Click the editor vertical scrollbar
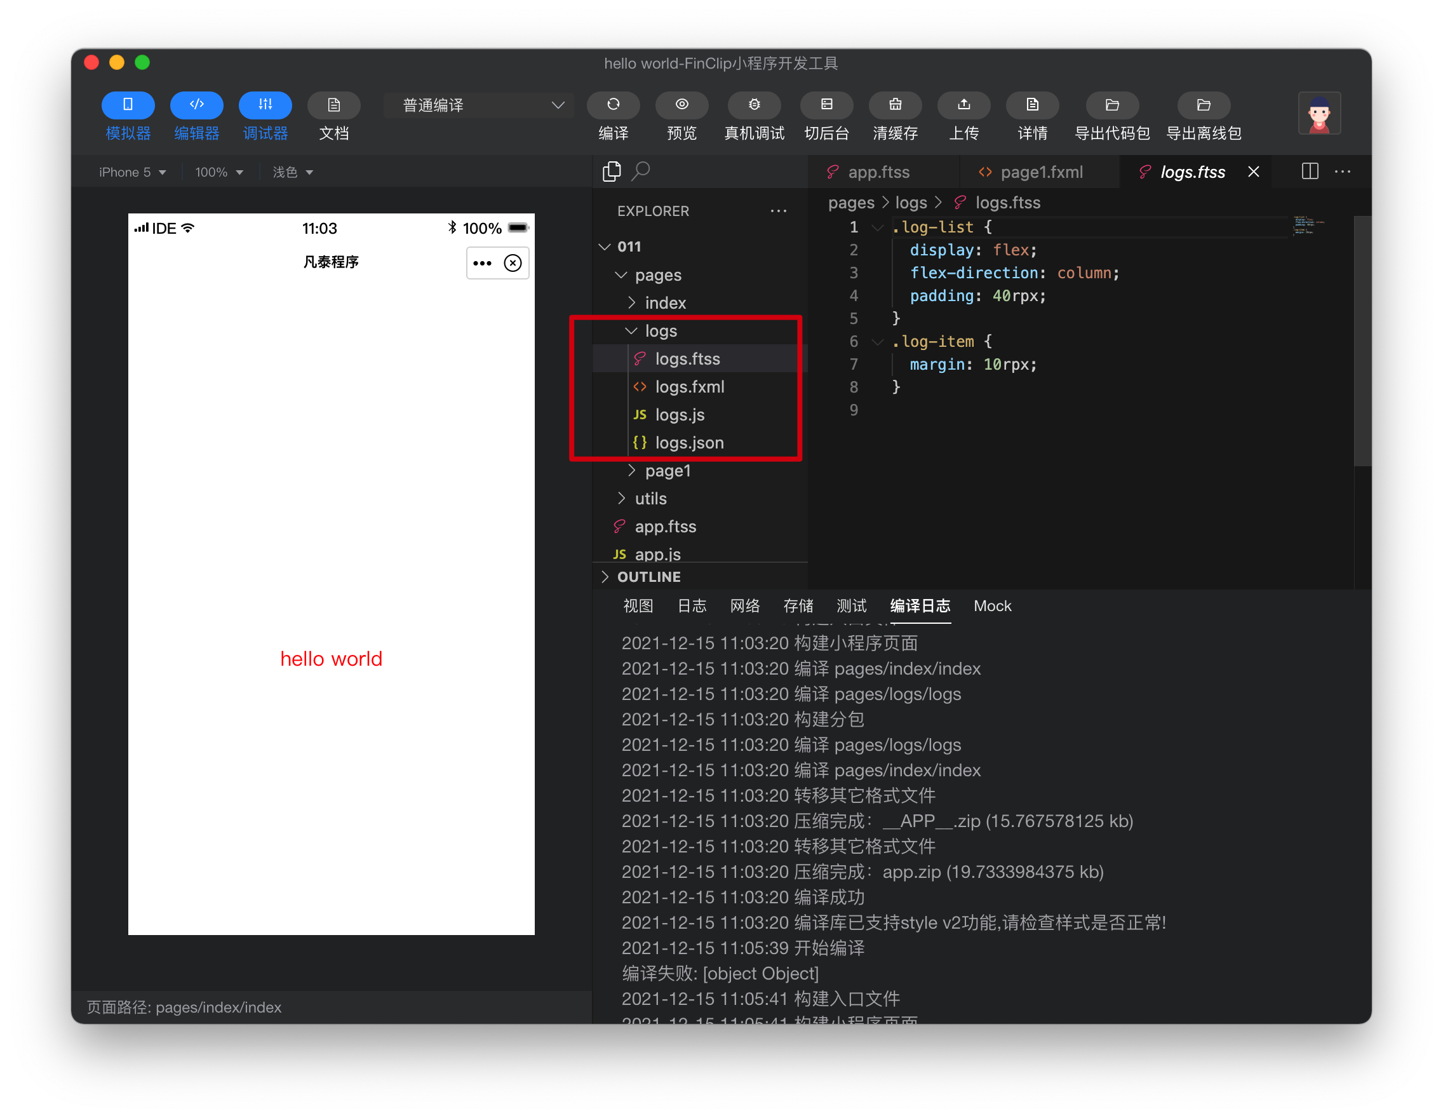 tap(1362, 340)
